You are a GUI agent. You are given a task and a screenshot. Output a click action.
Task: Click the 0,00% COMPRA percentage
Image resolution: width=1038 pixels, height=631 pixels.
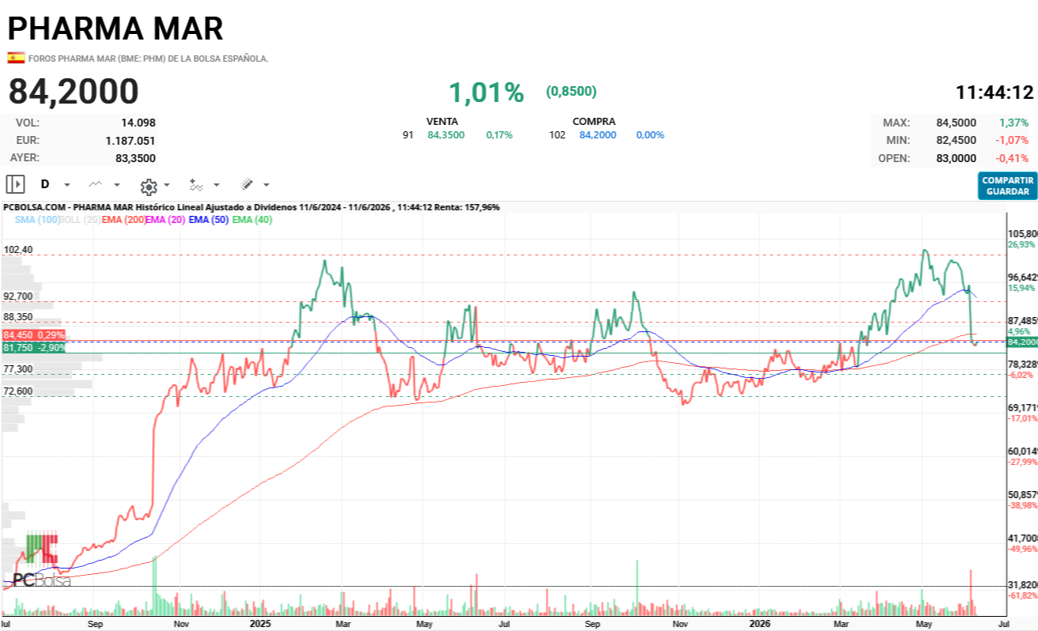pos(650,135)
